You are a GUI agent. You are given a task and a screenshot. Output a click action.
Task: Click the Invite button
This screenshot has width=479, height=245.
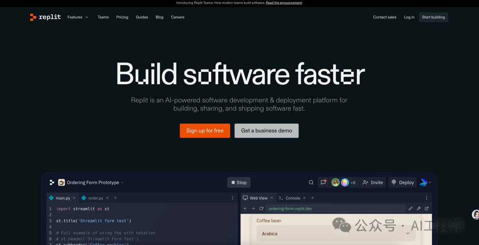[x=373, y=183]
